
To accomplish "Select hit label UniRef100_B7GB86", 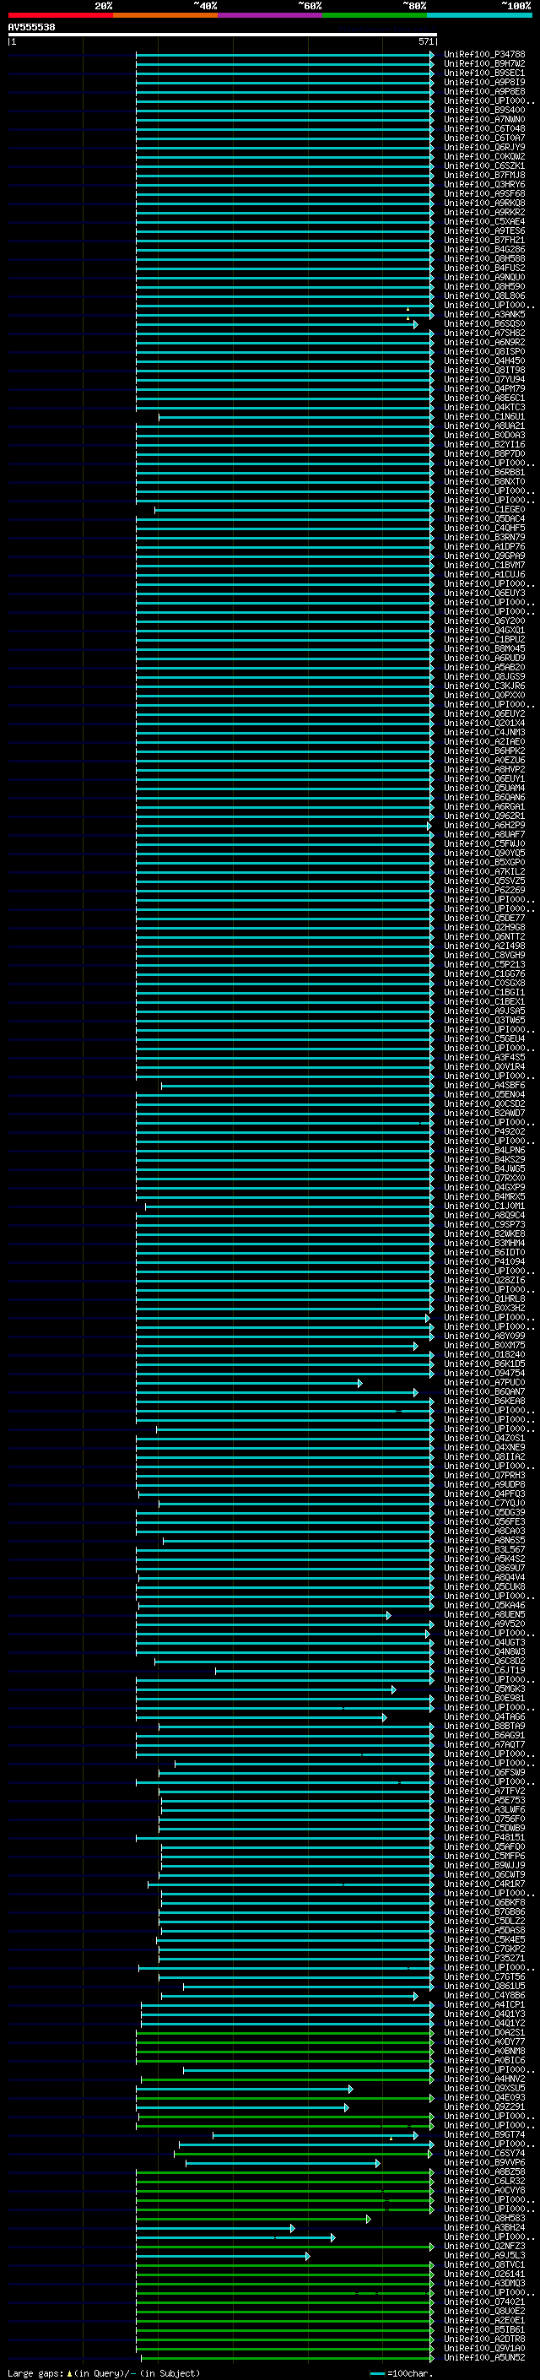I will pos(483,1911).
